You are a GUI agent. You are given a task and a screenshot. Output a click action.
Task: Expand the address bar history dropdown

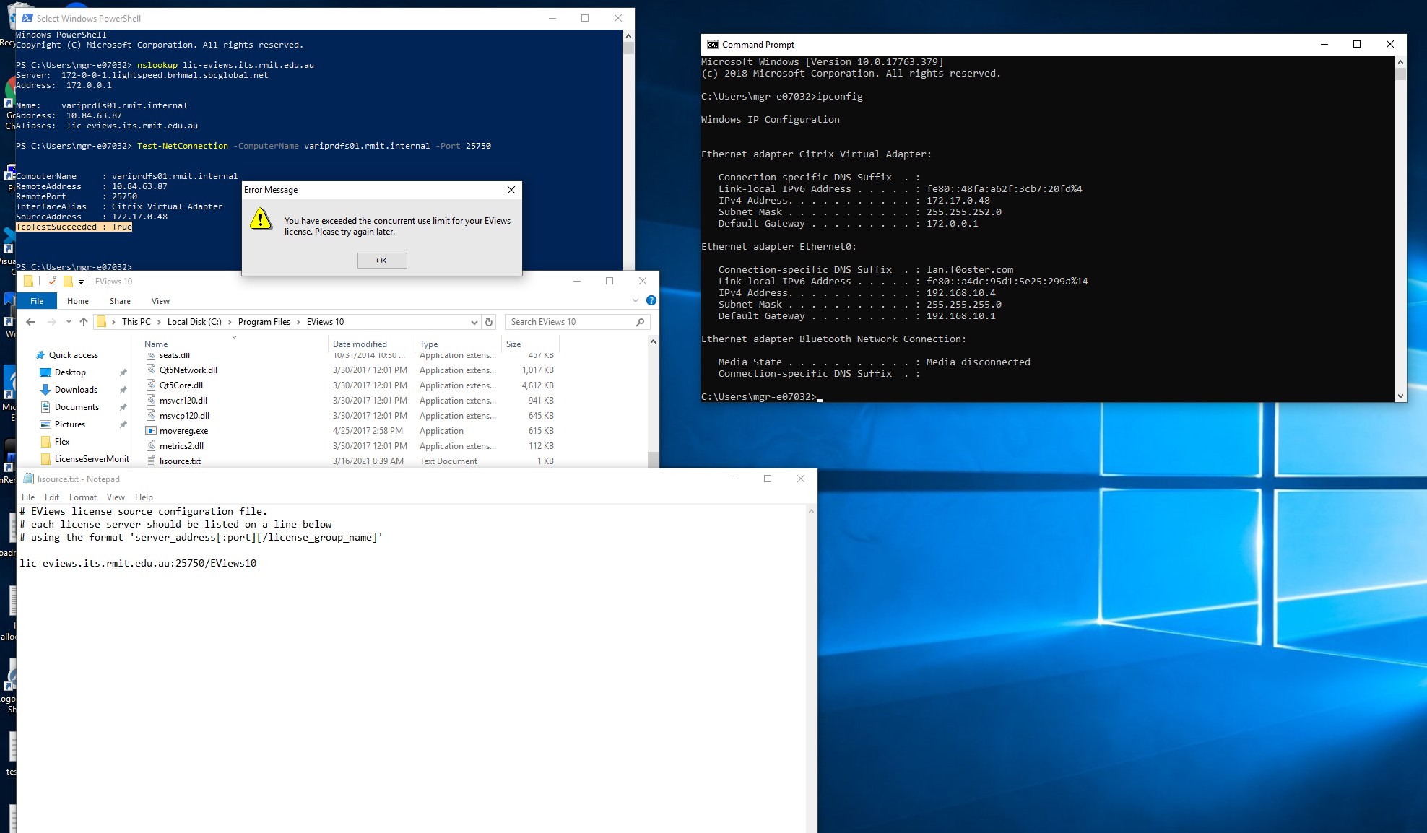click(x=474, y=322)
